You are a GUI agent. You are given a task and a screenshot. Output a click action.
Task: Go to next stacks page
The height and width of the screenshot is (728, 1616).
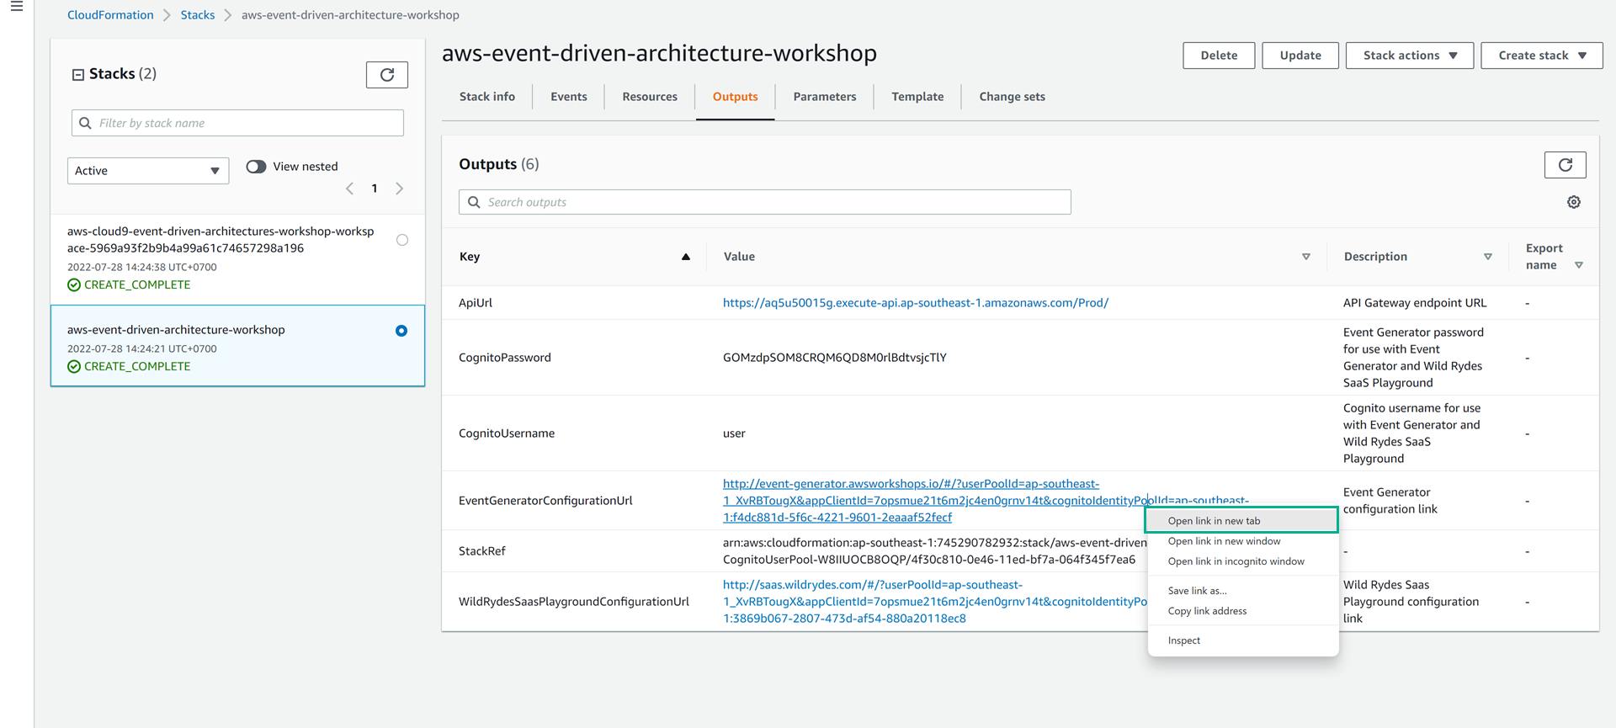pyautogui.click(x=400, y=189)
